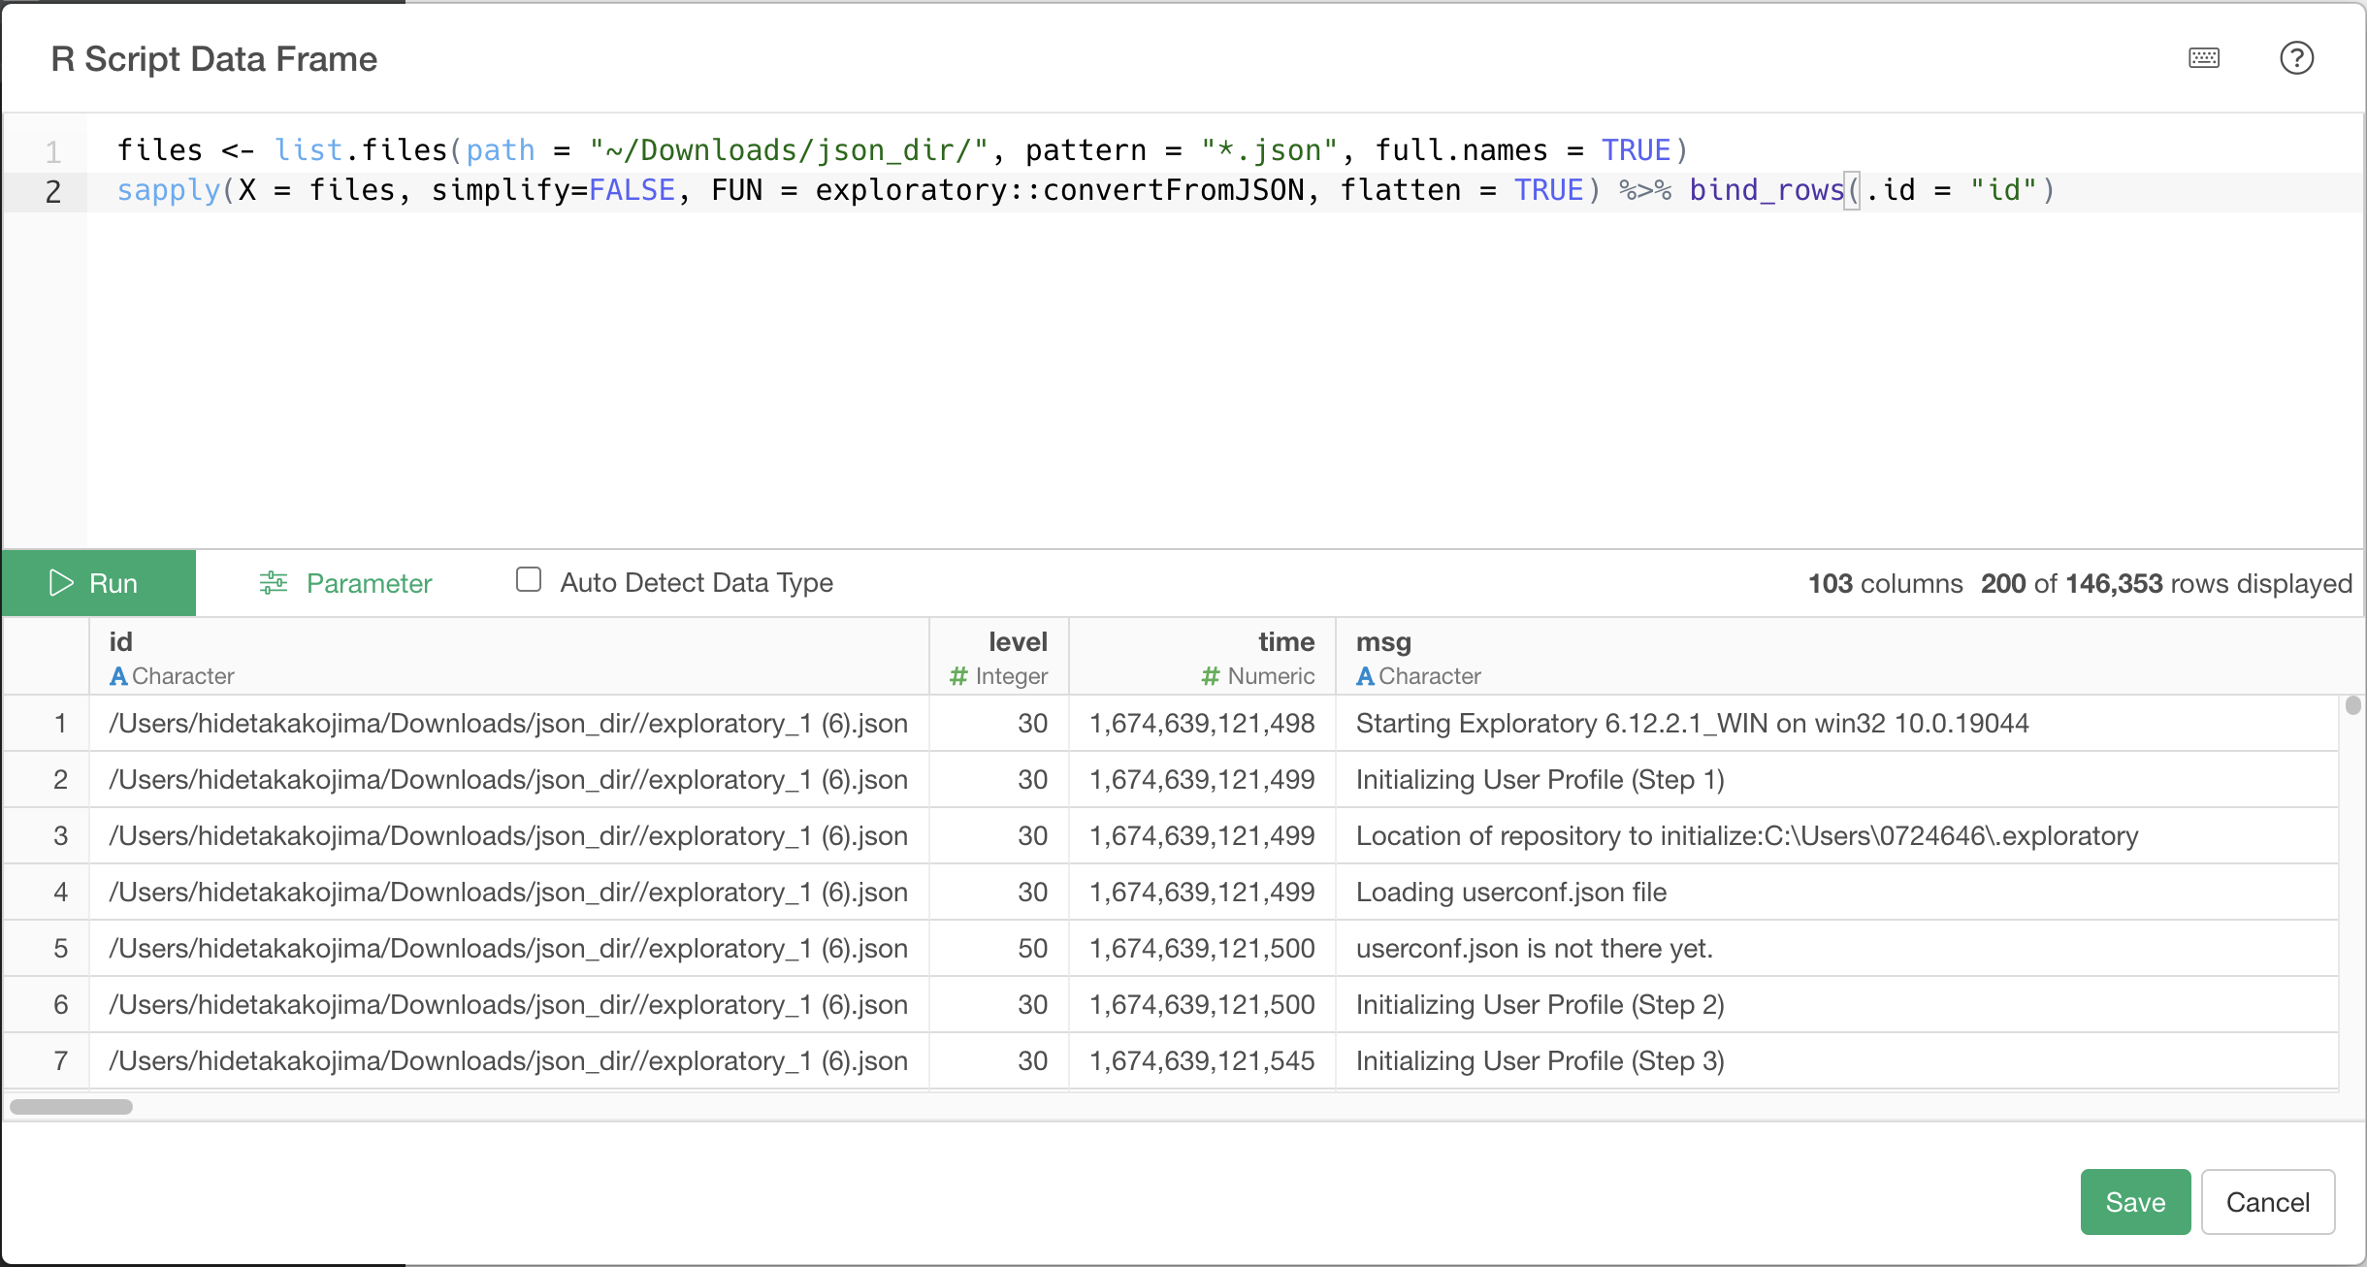This screenshot has height=1267, width=2367.
Task: Open the help question mark icon
Action: [2296, 58]
